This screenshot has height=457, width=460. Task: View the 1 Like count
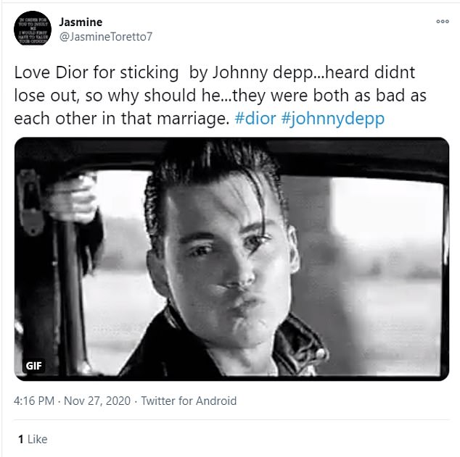point(32,439)
